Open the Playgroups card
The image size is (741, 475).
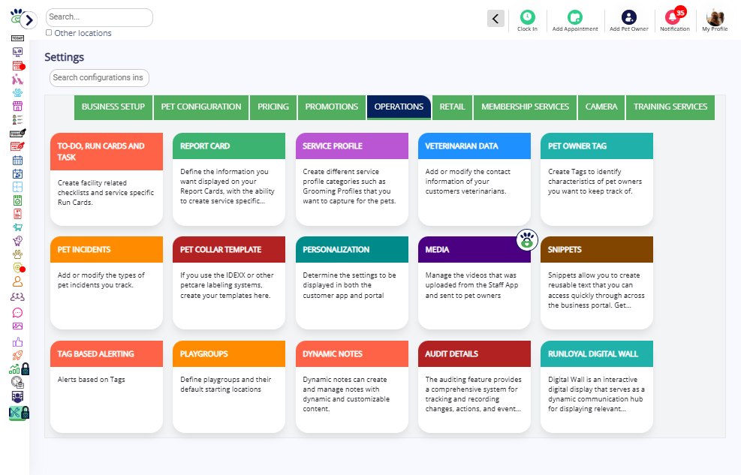coord(229,386)
